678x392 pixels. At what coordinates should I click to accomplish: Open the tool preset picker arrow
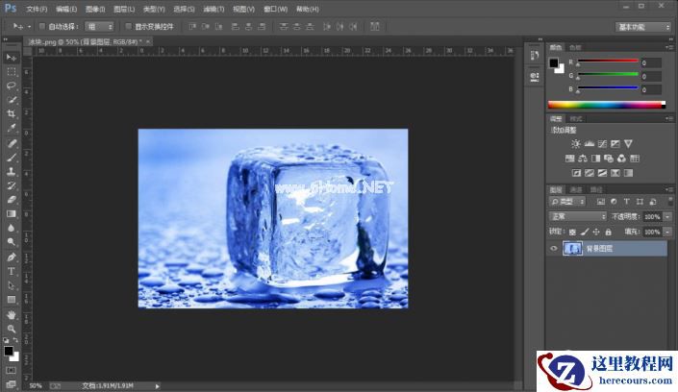29,27
